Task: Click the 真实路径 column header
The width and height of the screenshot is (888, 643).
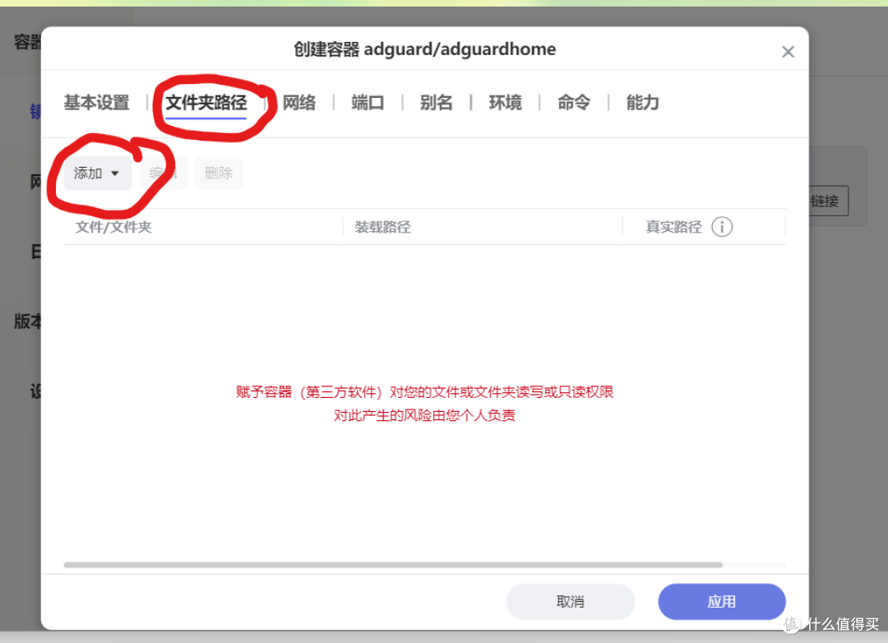Action: [674, 227]
